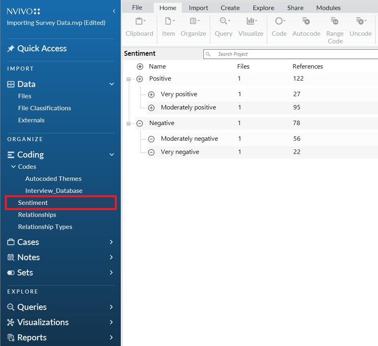Click the 122 references value

tap(298, 79)
